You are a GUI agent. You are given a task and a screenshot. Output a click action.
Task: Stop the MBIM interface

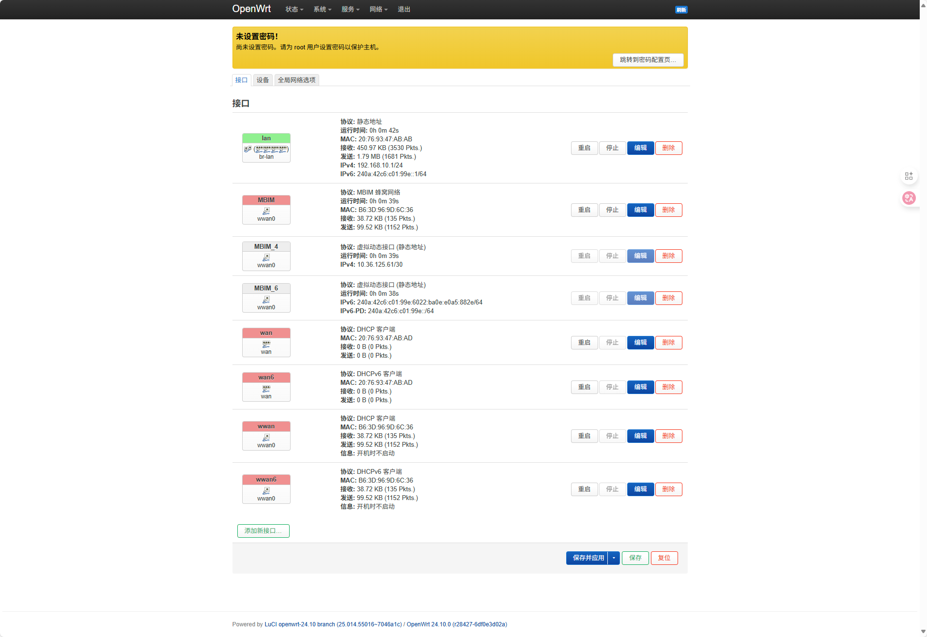pyautogui.click(x=612, y=210)
